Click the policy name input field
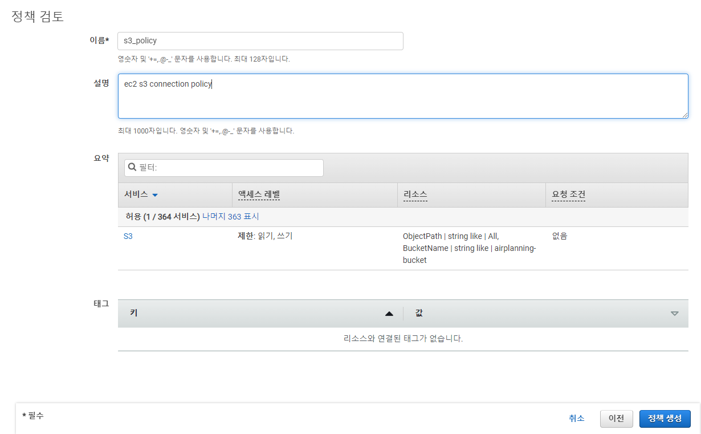Screen dimensions: 701x434 (x=260, y=41)
